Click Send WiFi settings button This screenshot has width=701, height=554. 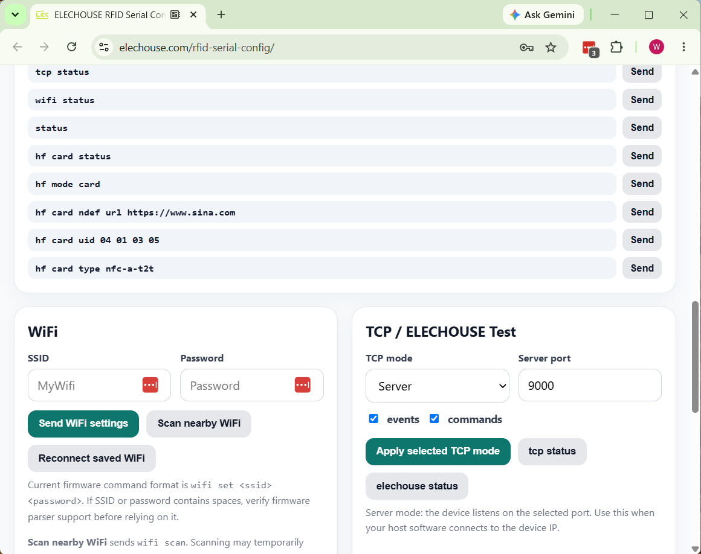point(83,424)
